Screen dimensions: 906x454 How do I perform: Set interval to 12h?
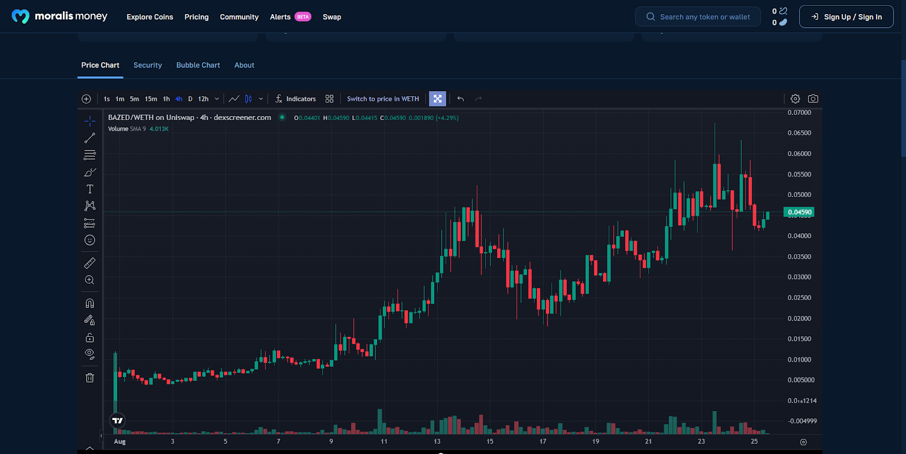203,99
